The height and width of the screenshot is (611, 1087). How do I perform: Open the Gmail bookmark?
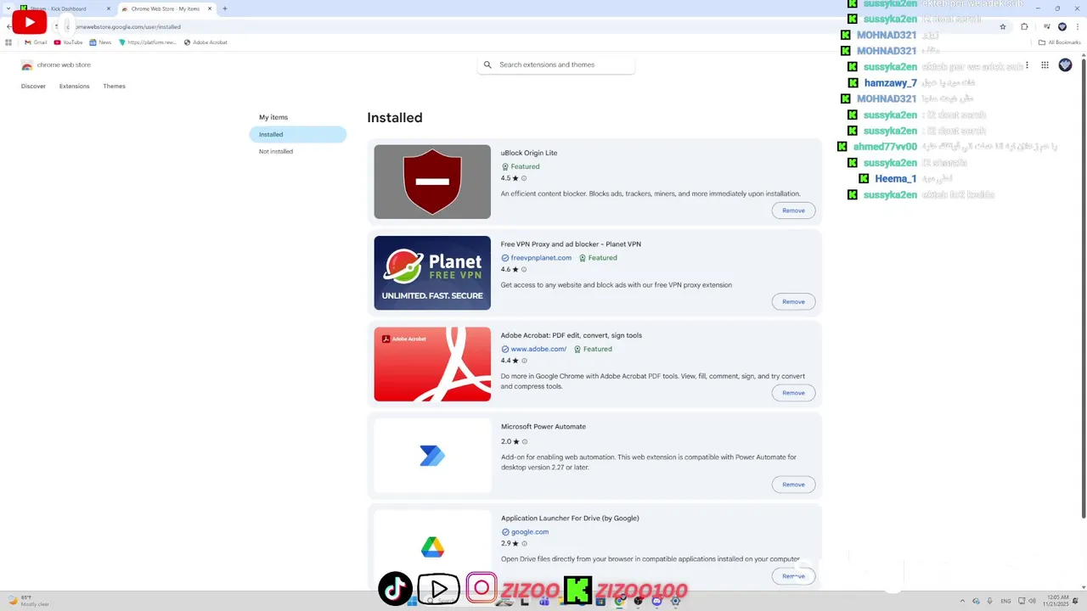pyautogui.click(x=36, y=42)
